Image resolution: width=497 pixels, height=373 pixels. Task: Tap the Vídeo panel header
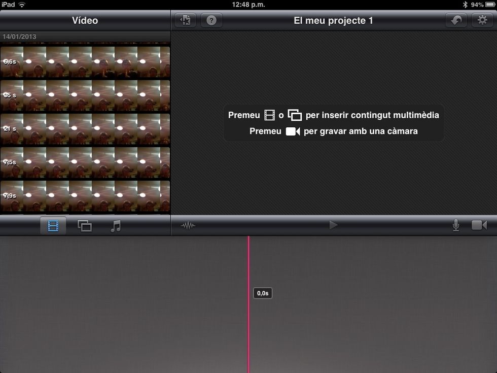coord(85,21)
